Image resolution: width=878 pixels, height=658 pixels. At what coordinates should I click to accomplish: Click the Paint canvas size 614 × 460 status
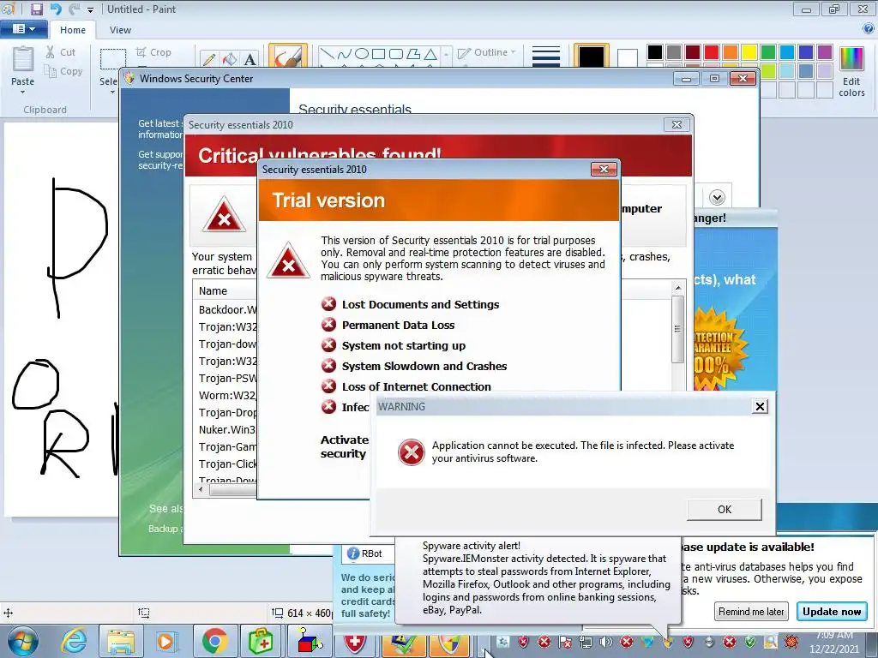tap(302, 613)
